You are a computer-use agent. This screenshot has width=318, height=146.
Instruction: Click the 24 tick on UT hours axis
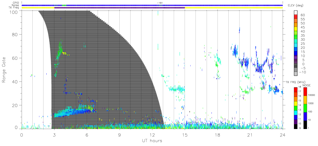(x=283, y=135)
